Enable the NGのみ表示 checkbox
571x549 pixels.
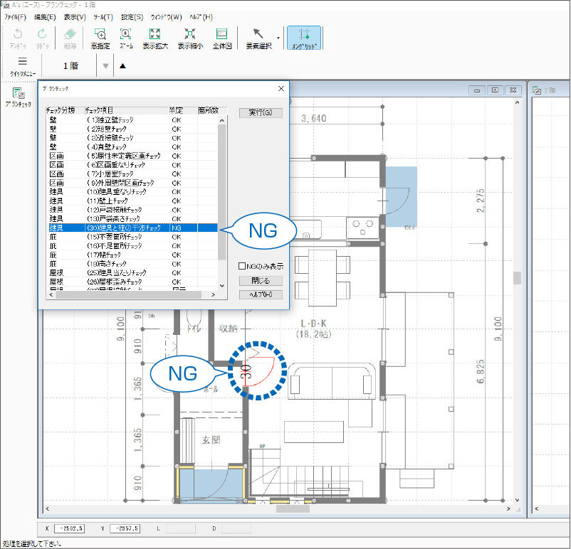point(242,266)
